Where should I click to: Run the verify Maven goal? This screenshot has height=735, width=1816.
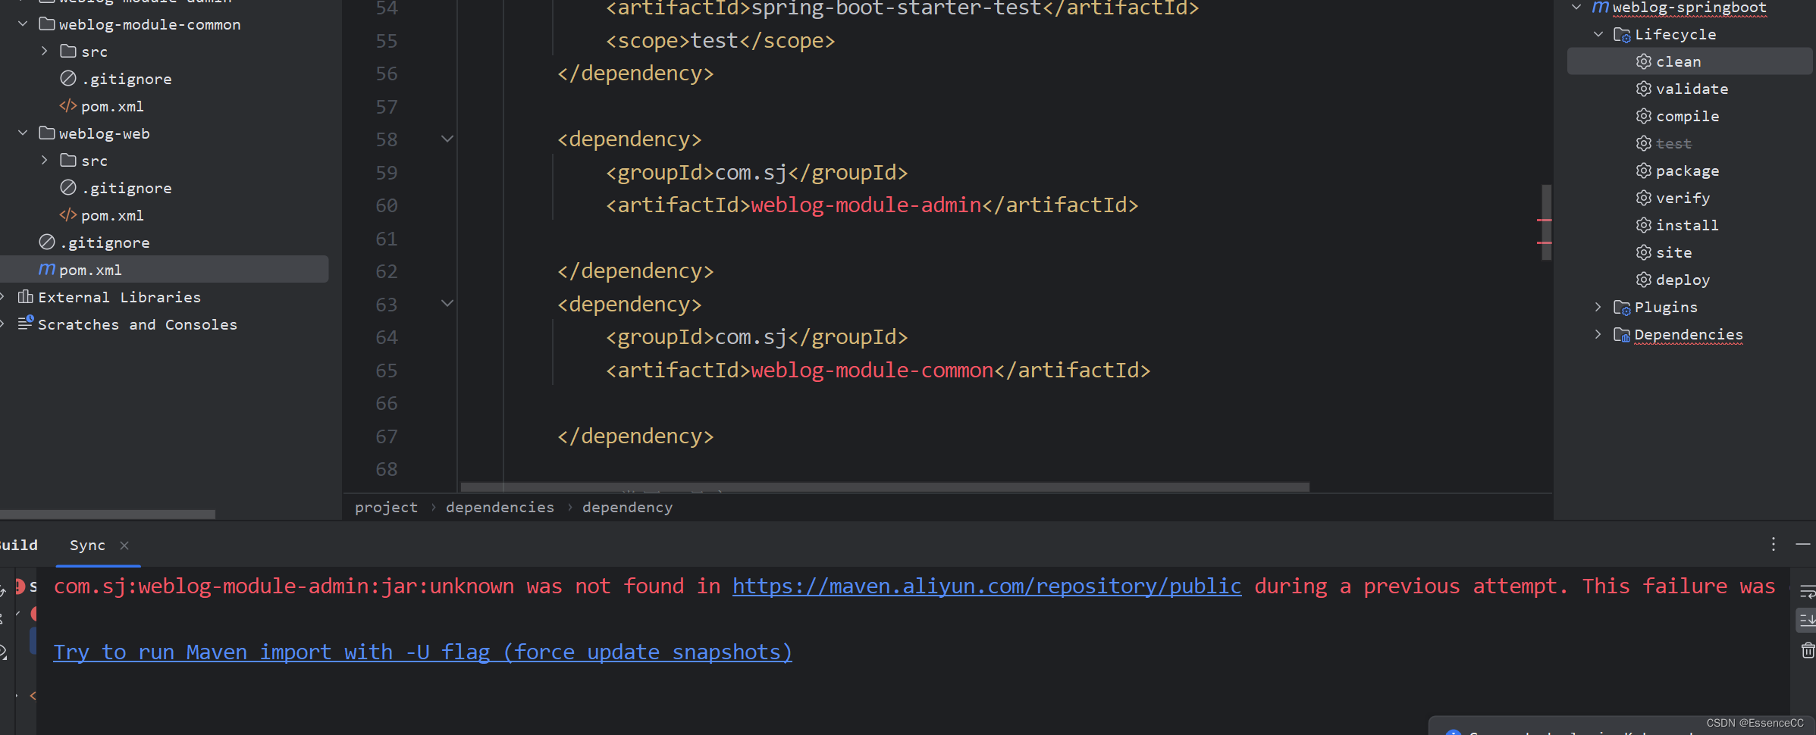[x=1683, y=198]
